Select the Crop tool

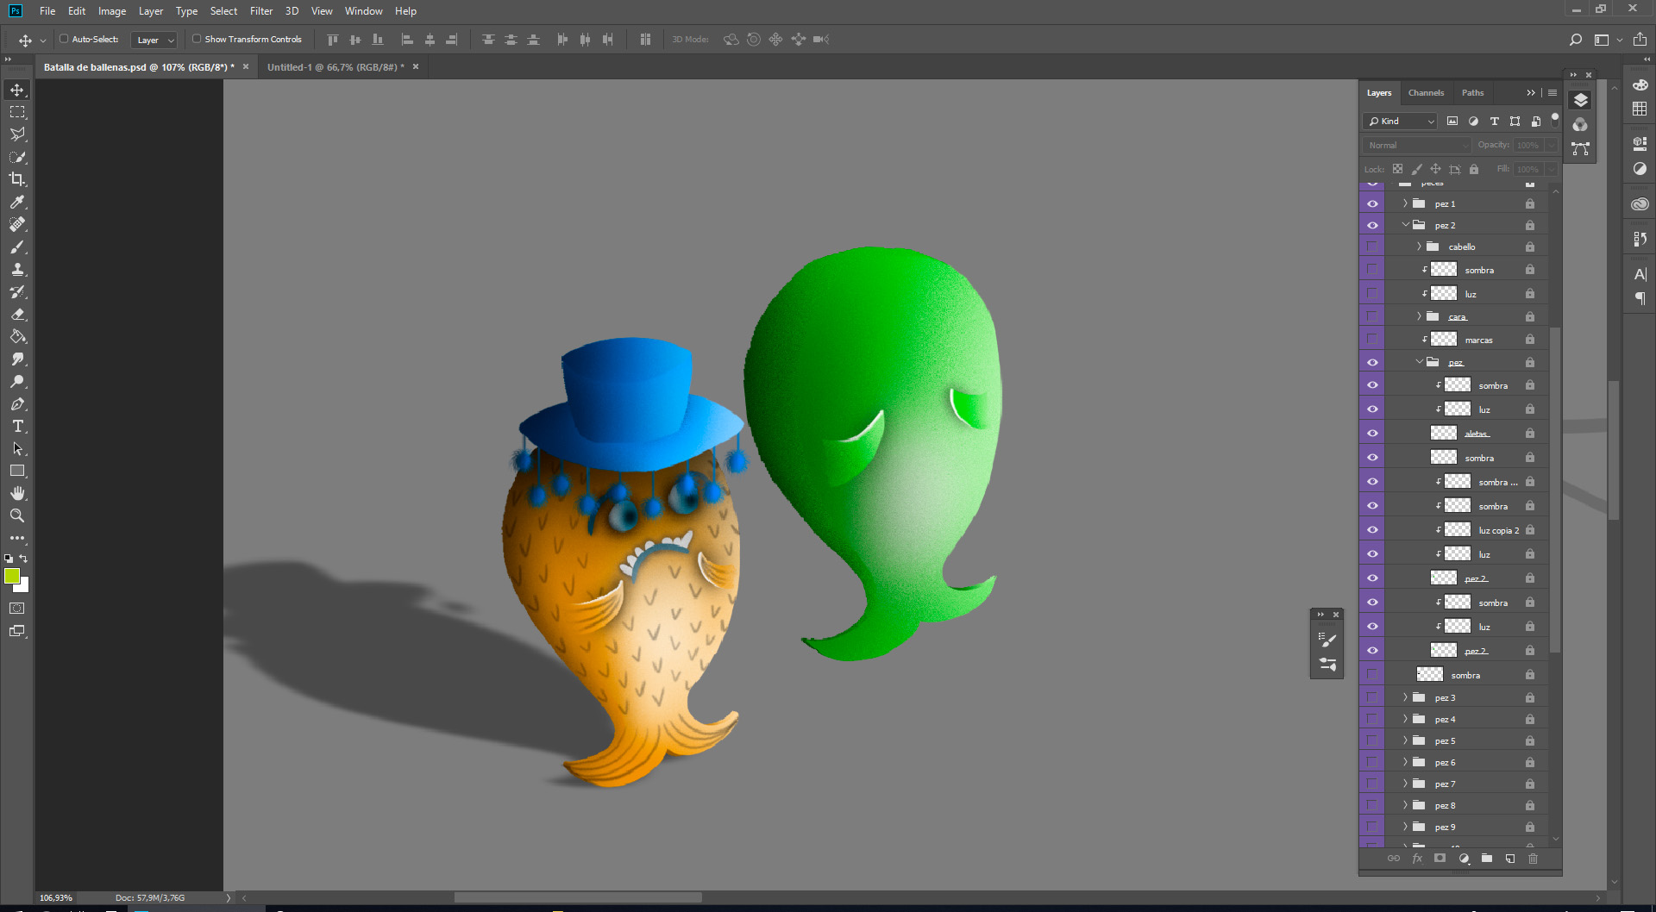17,179
